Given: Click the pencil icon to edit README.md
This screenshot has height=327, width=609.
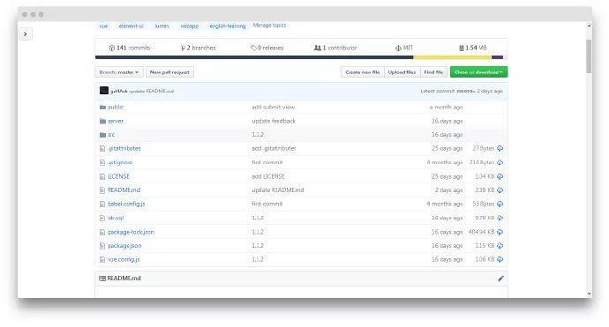Looking at the screenshot, I should tap(500, 279).
